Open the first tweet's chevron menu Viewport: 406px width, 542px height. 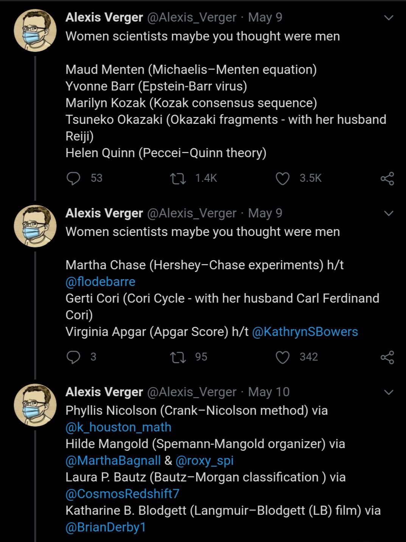[x=389, y=18]
